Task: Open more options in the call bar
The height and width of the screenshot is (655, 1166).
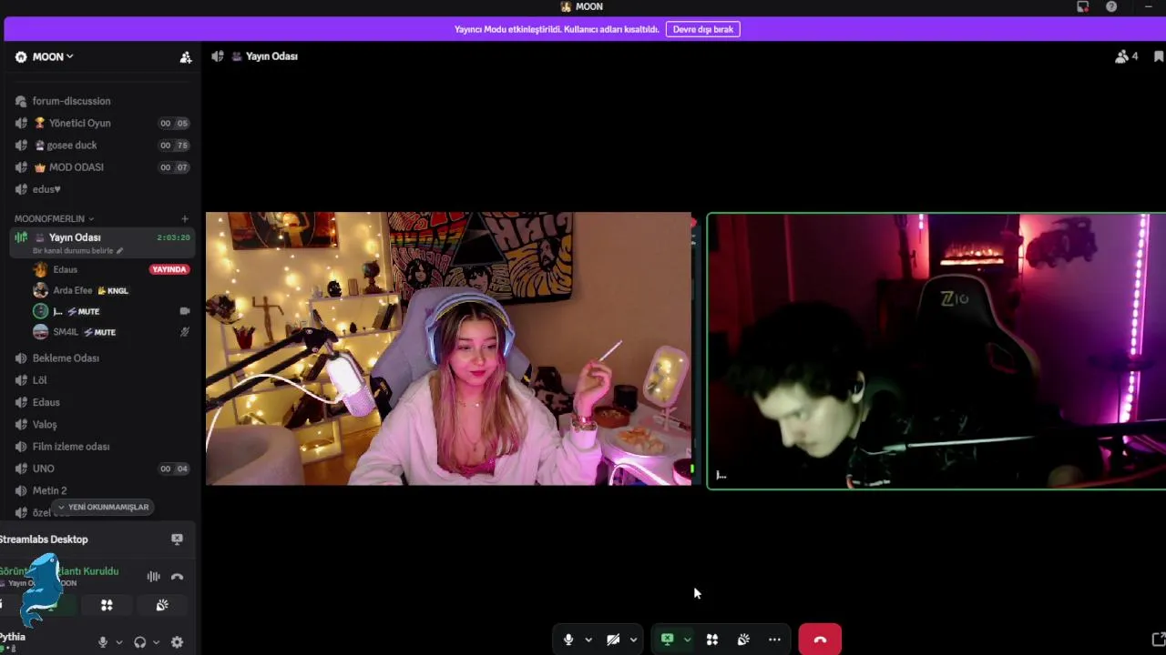Action: (774, 640)
